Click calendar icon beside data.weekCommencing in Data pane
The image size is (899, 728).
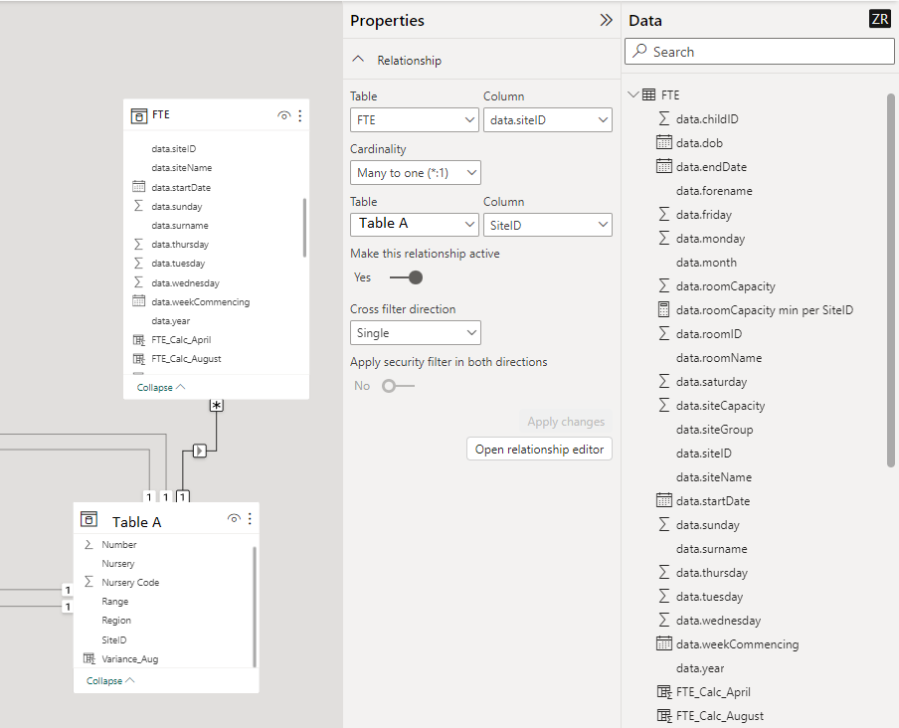664,643
